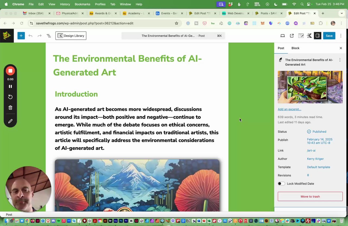Pause the screen recording

click(x=10, y=86)
